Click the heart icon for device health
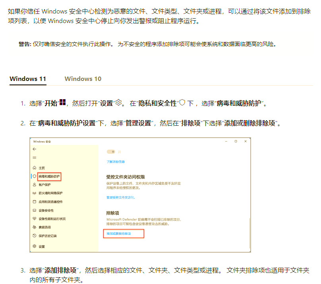The height and width of the screenshot is (284, 321). (x=35, y=219)
